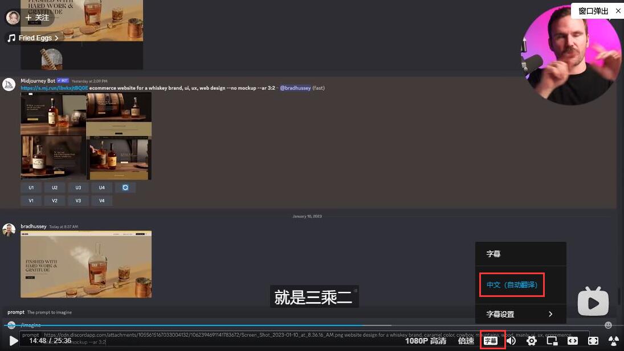Click the radiation-style icon in control bar

click(x=614, y=341)
